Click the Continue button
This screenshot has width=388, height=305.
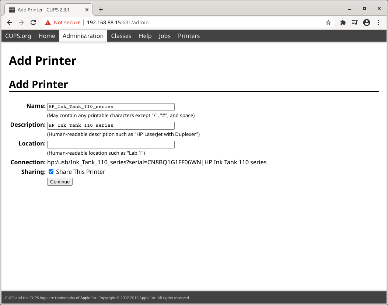pos(60,182)
